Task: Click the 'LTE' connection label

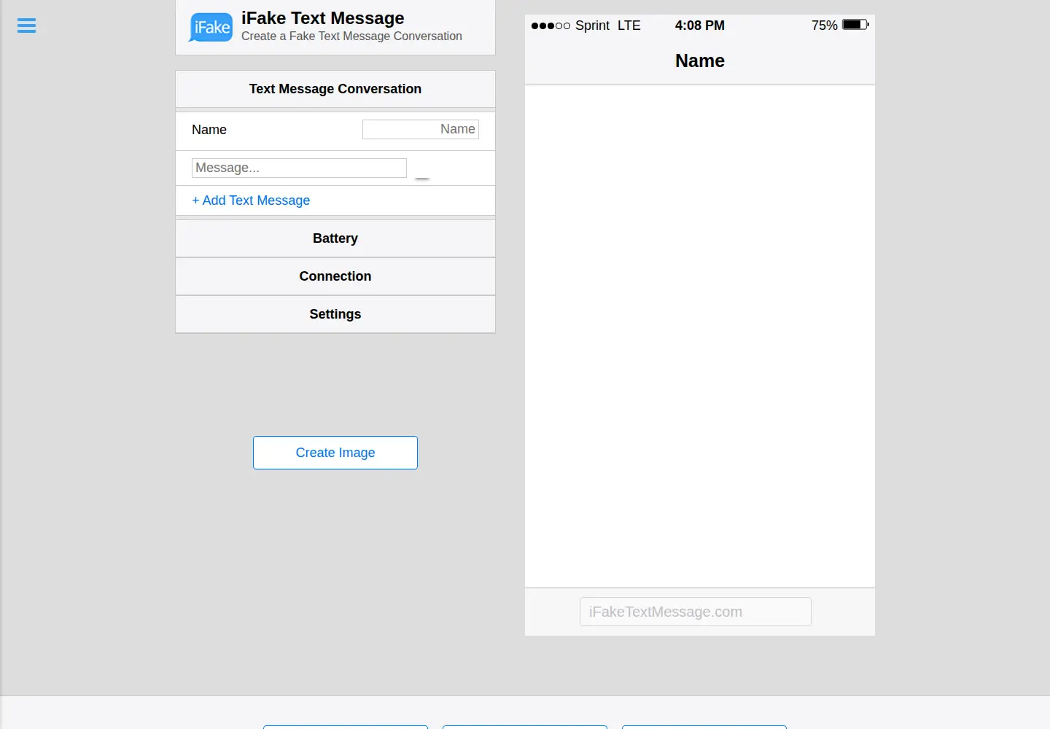Action: (x=629, y=26)
